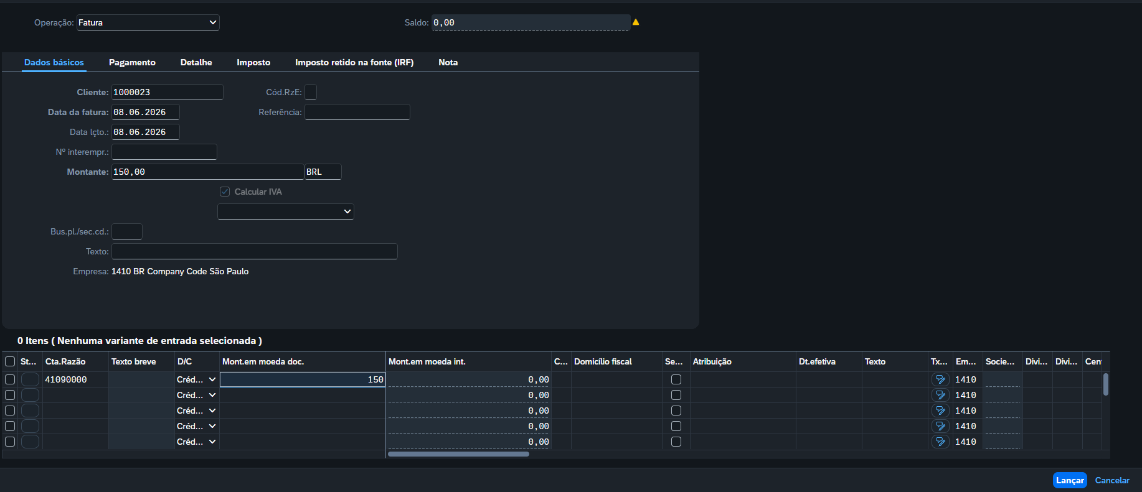
Task: Open the Detalhe tab
Action: coord(196,62)
